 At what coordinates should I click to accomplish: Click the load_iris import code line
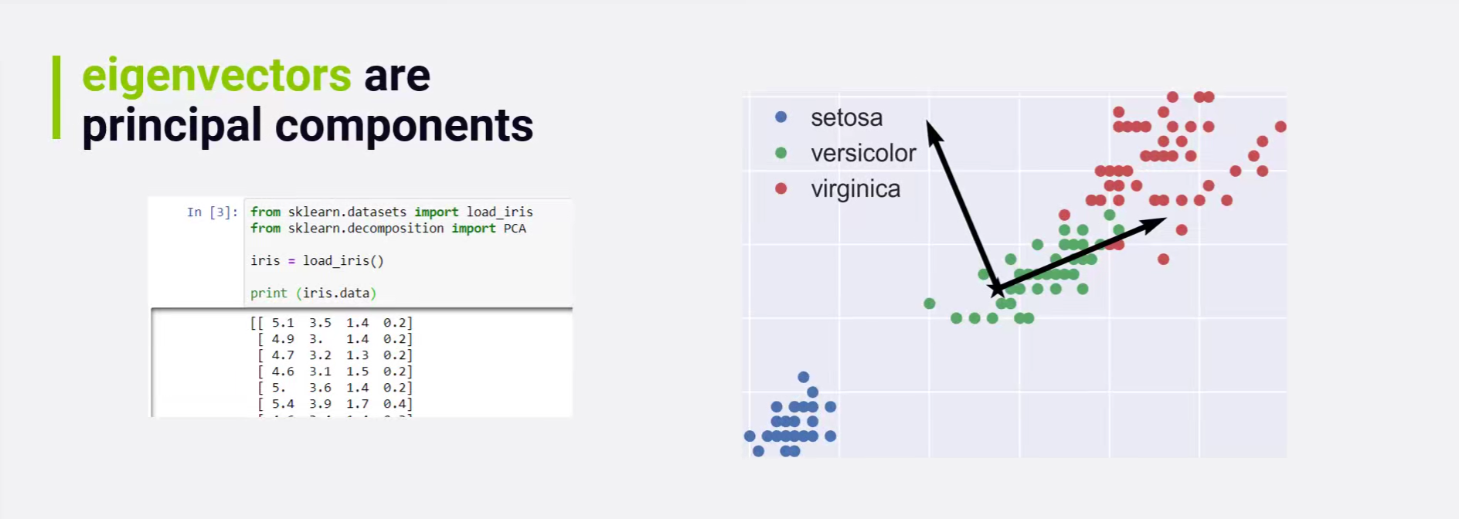click(391, 212)
